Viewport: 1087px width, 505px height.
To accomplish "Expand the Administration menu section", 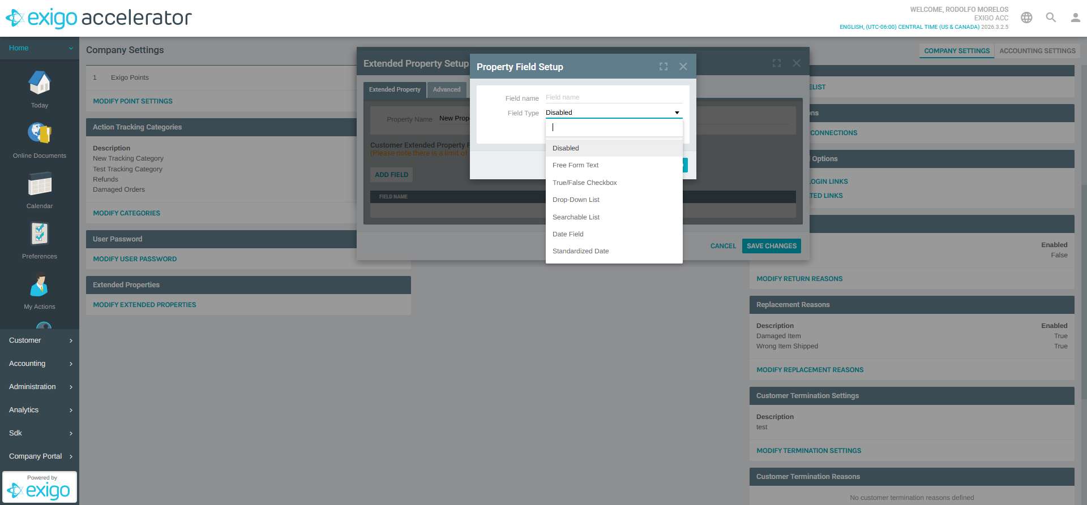I will (x=40, y=387).
